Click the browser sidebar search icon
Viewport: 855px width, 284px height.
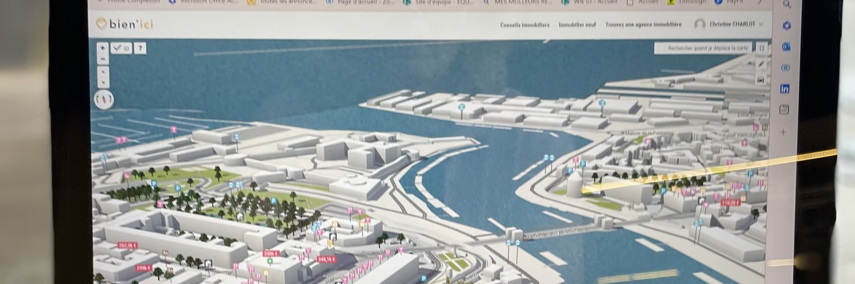point(787,4)
